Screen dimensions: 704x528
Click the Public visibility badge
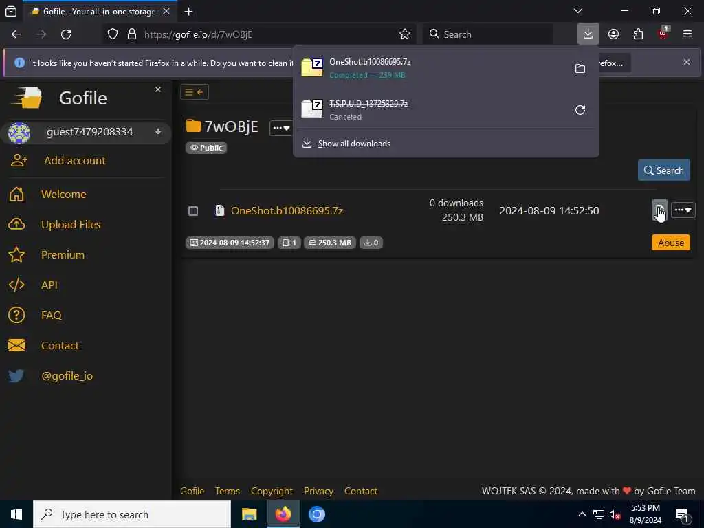point(206,148)
